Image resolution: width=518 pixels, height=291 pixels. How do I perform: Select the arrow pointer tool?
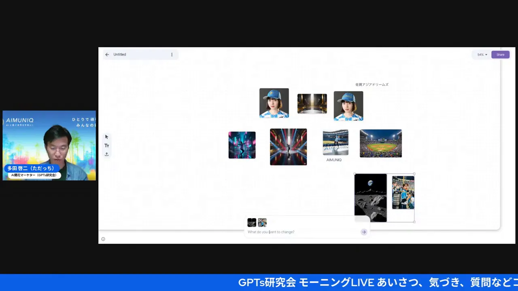(x=107, y=137)
